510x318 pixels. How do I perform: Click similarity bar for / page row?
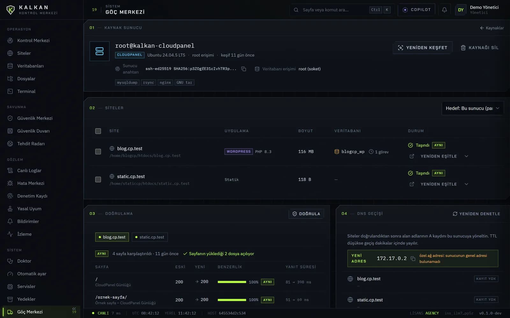(x=232, y=282)
